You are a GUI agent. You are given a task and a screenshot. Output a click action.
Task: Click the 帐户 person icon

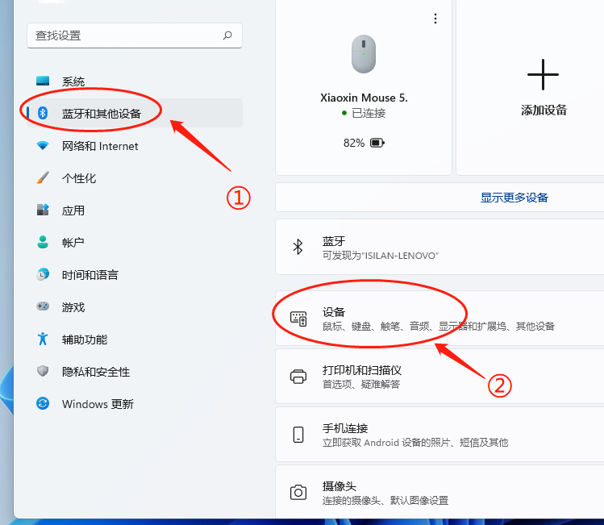coord(44,243)
